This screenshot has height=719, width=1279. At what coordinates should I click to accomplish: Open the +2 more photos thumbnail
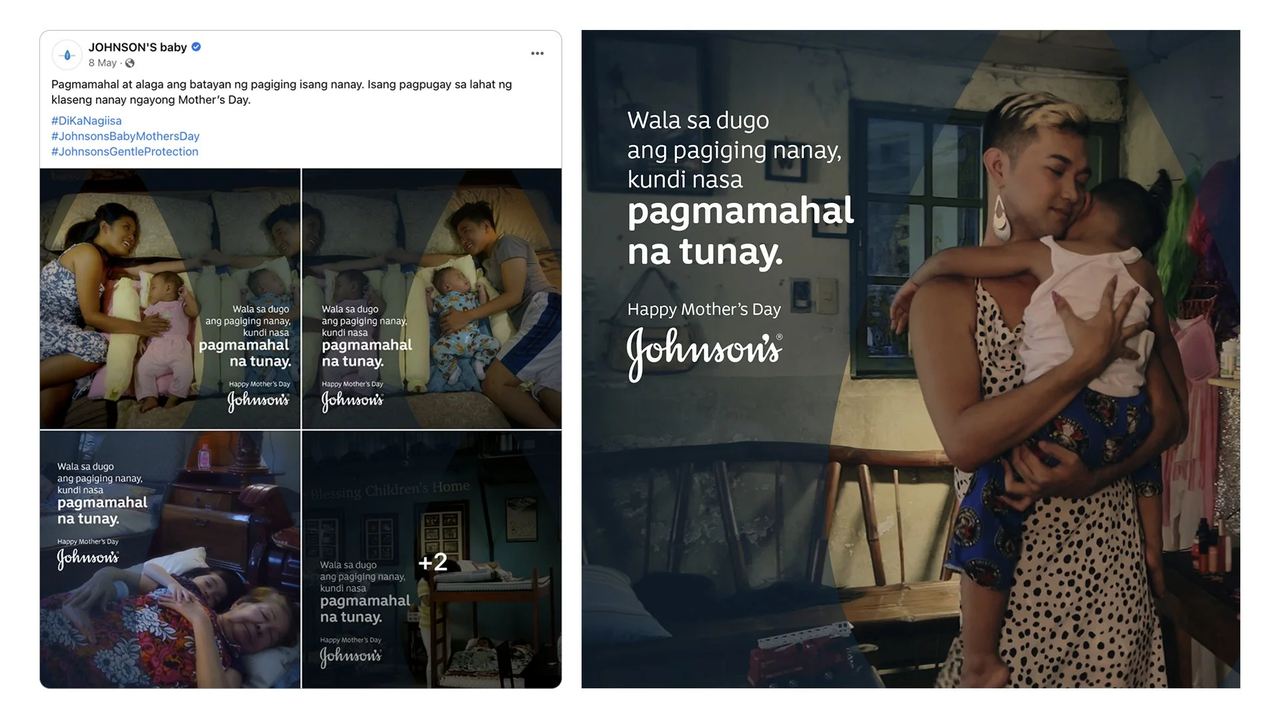click(432, 559)
